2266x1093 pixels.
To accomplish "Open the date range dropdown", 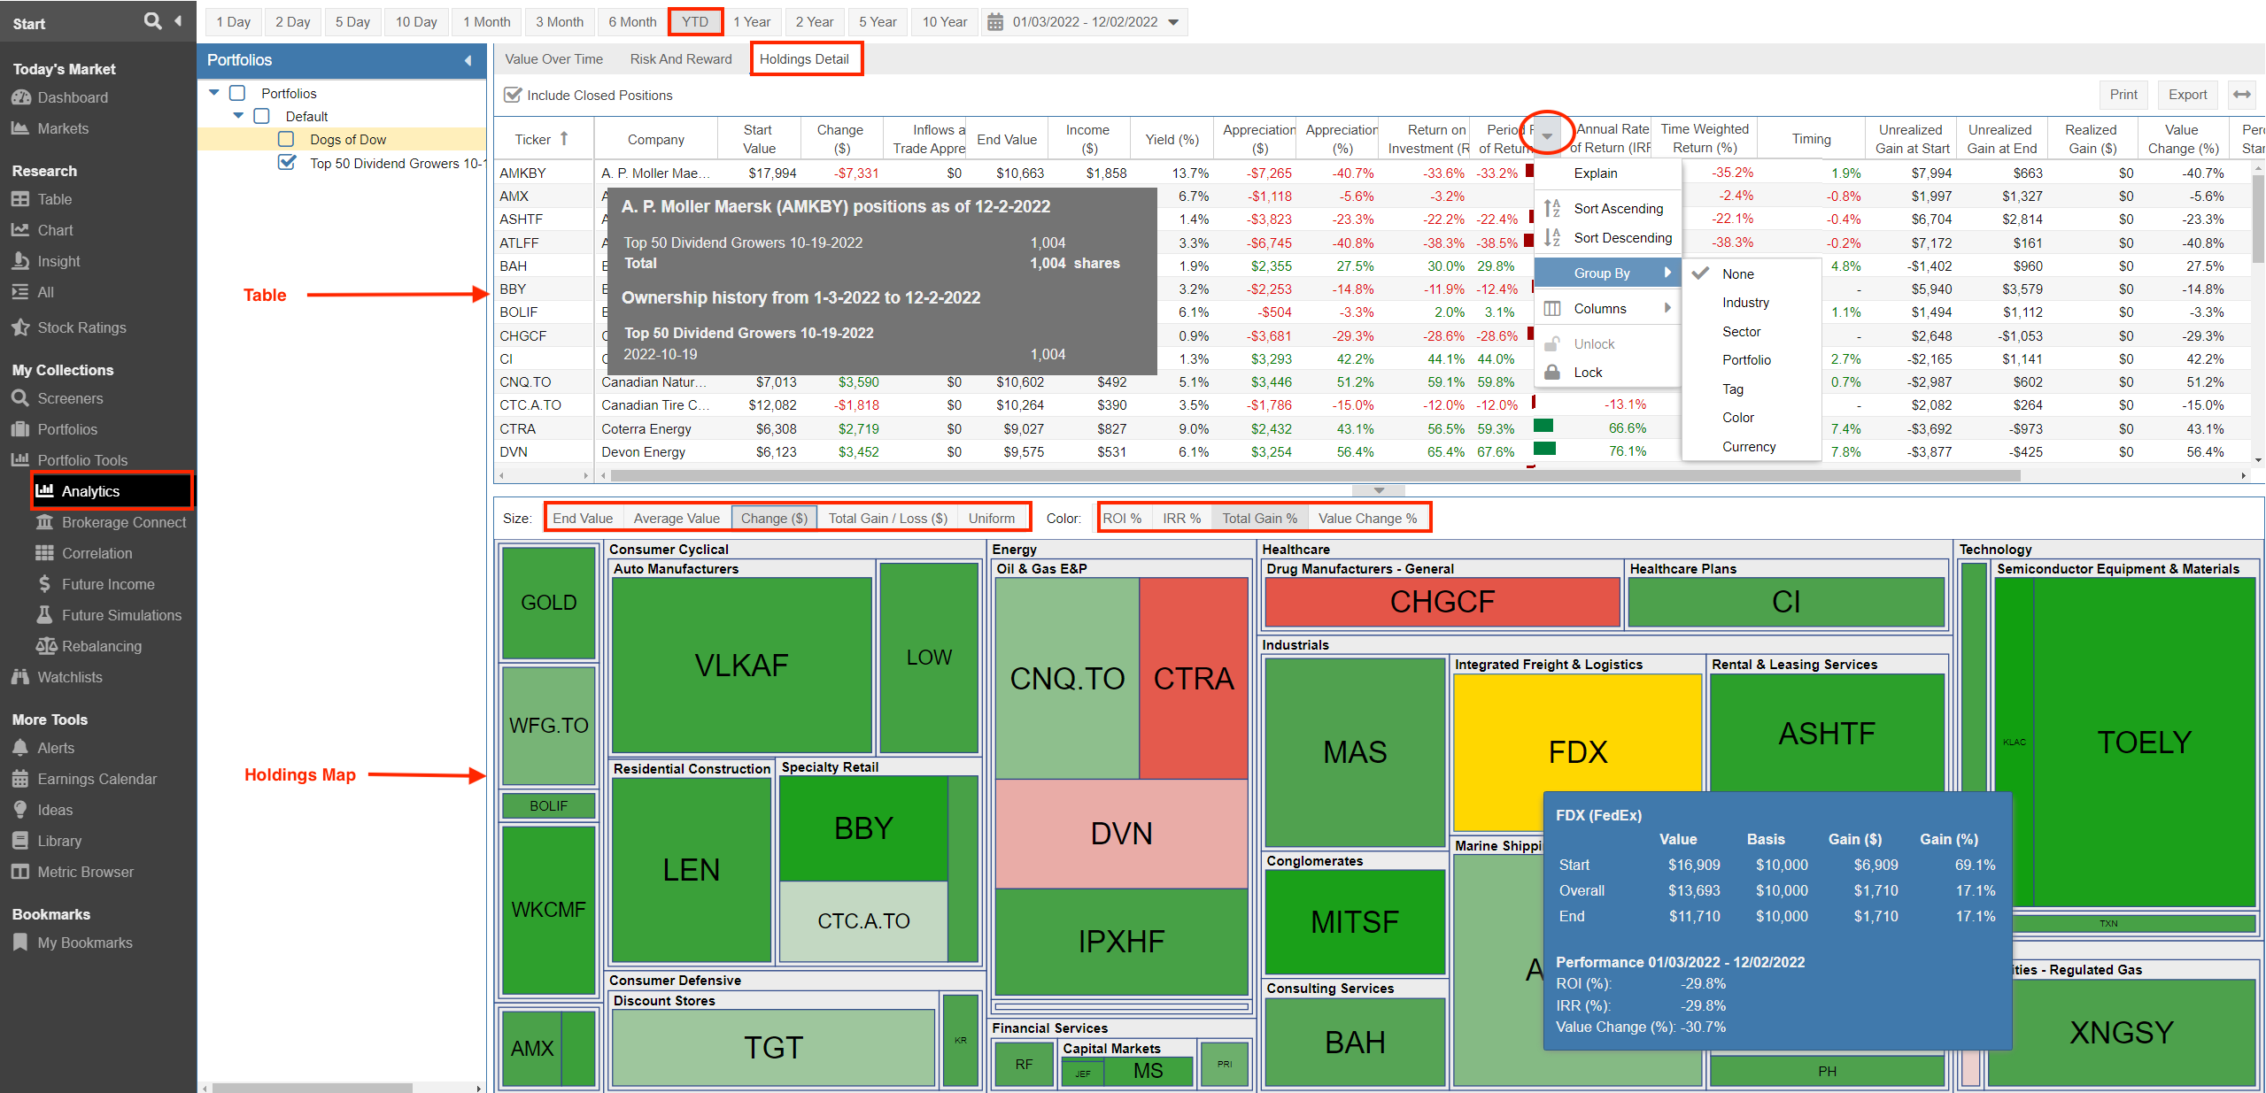I will 1173,22.
